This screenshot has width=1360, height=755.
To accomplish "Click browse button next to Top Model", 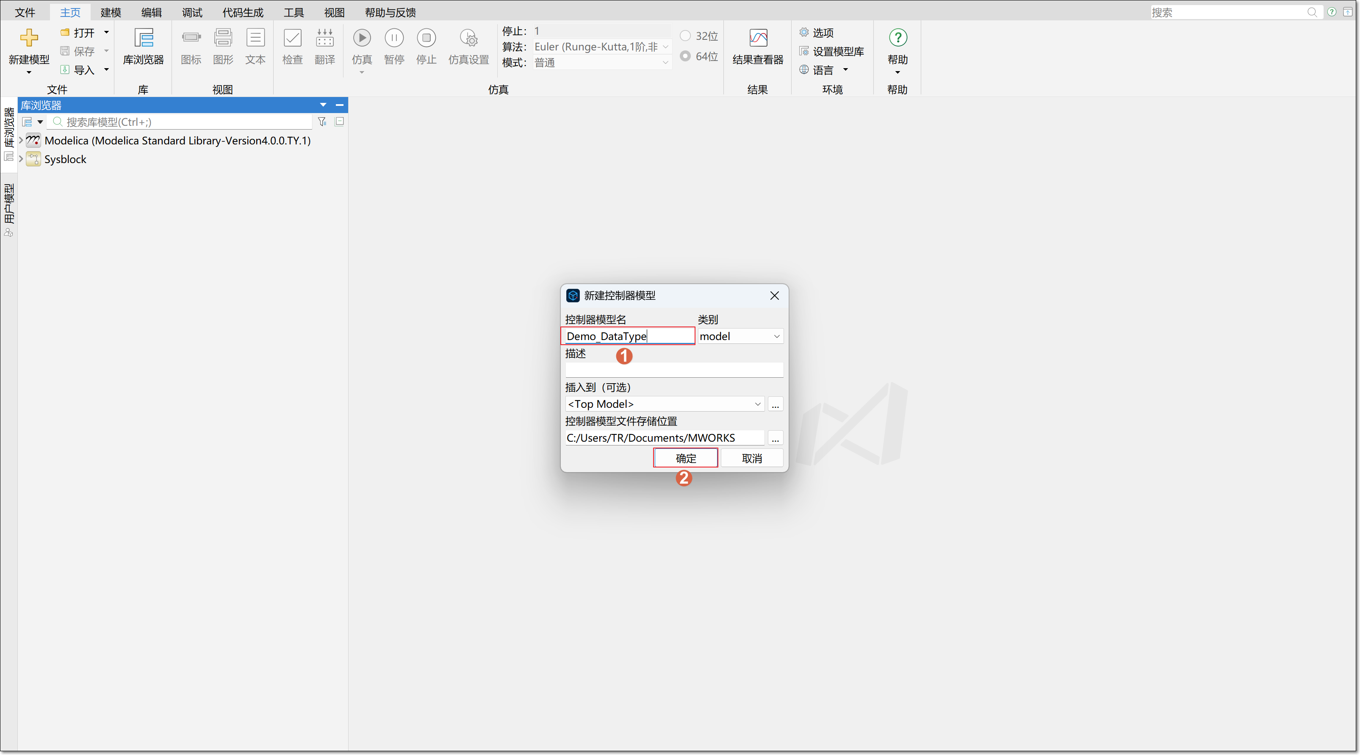I will pyautogui.click(x=775, y=404).
